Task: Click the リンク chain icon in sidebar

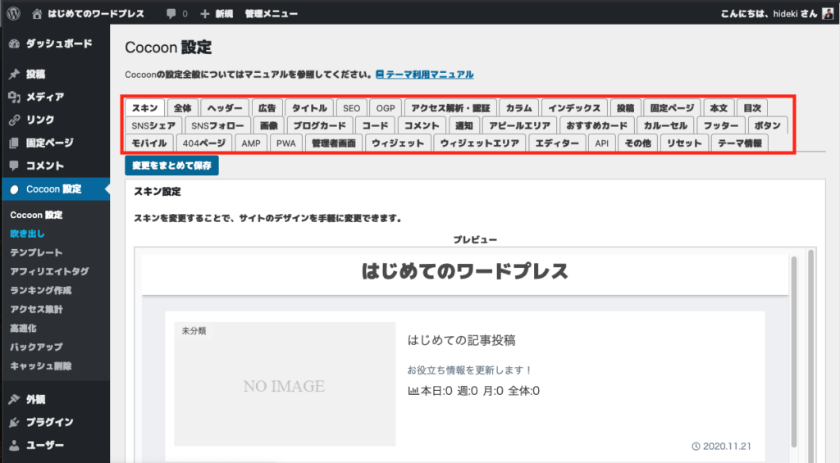Action: click(x=15, y=120)
